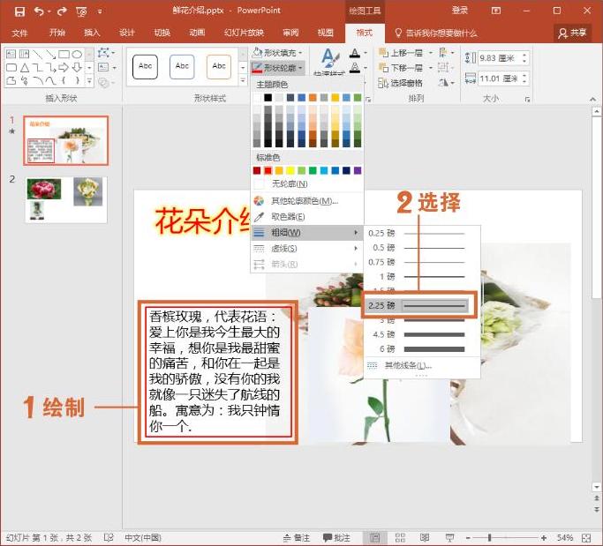Viewport: 603px width, 546px height.
Task: Expand the shapes gallery more button
Action: click(x=89, y=81)
